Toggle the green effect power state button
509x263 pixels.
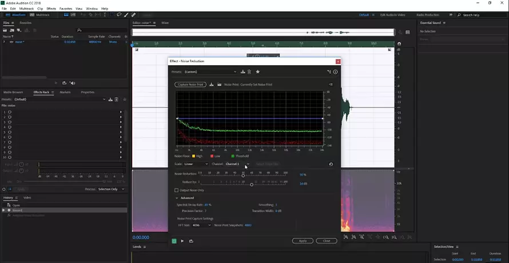pyautogui.click(x=174, y=241)
